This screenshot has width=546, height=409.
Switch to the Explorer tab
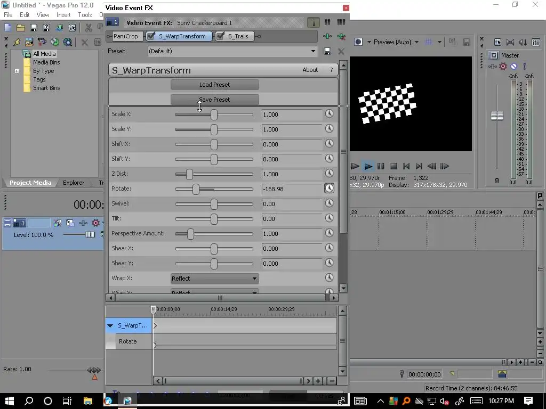coord(74,183)
